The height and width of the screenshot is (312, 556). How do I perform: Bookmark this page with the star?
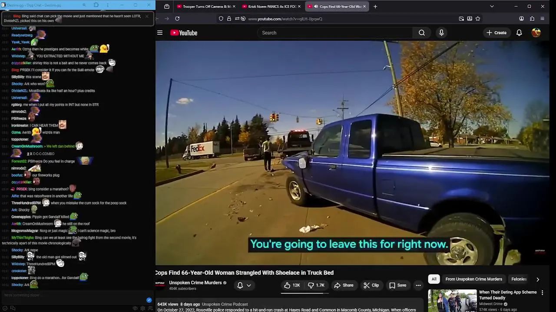click(478, 19)
